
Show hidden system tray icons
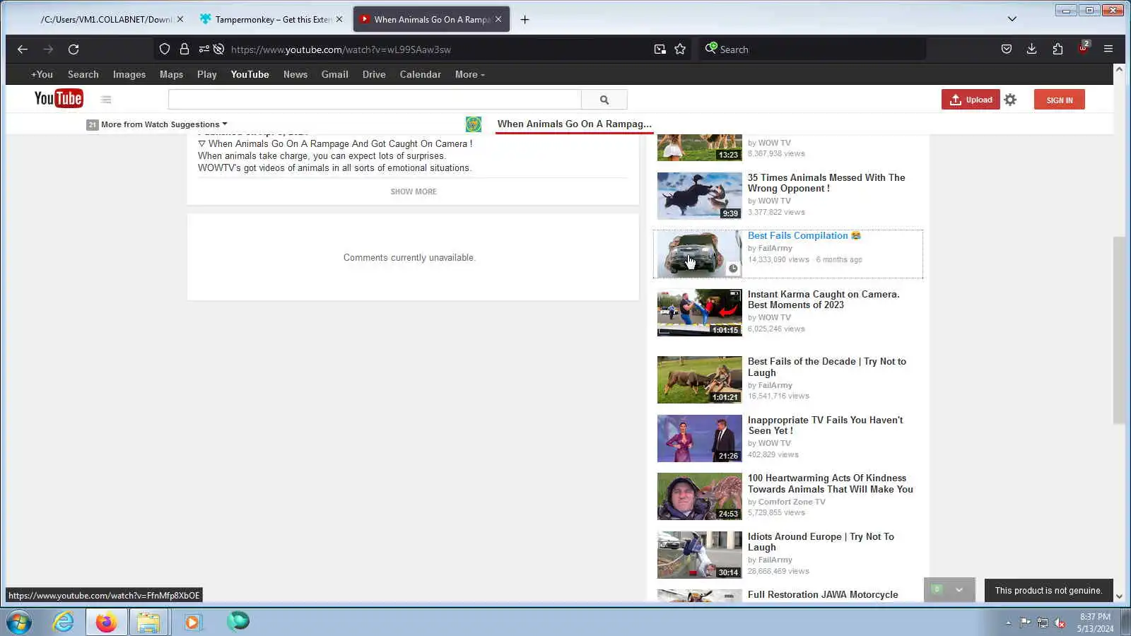pyautogui.click(x=1008, y=623)
